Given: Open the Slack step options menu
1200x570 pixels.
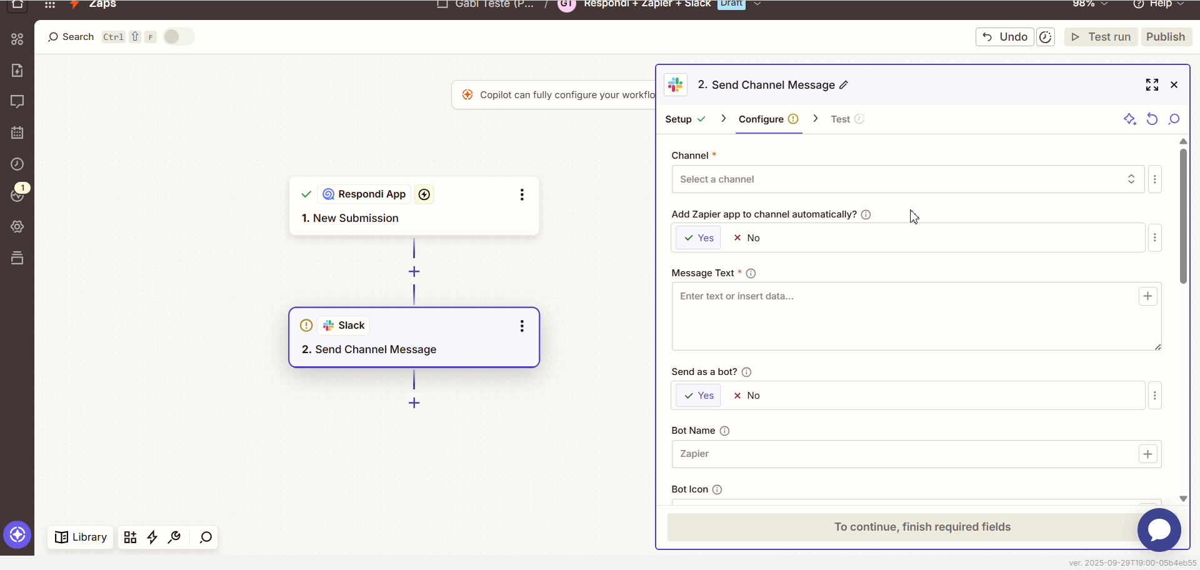Looking at the screenshot, I should pos(522,326).
